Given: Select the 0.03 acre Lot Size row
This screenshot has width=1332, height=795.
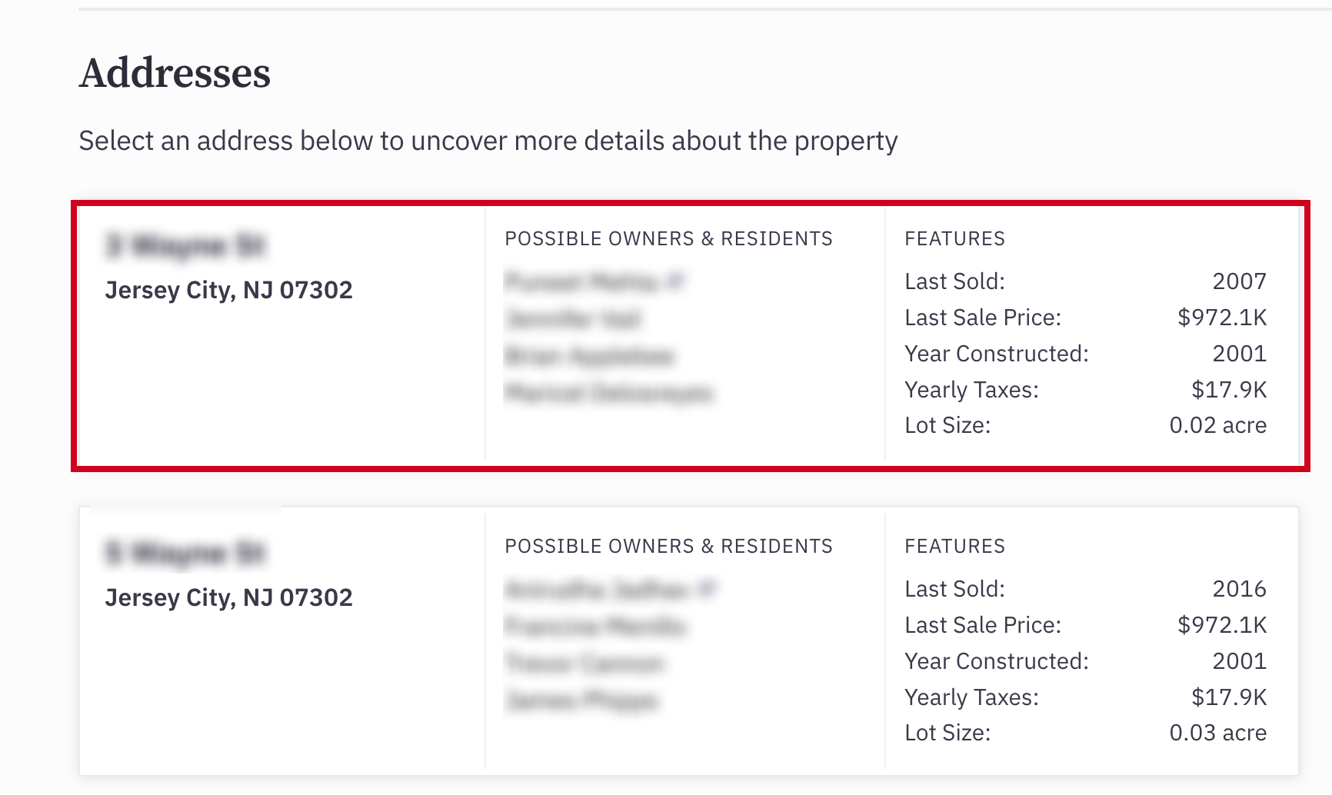Looking at the screenshot, I should coord(1085,733).
